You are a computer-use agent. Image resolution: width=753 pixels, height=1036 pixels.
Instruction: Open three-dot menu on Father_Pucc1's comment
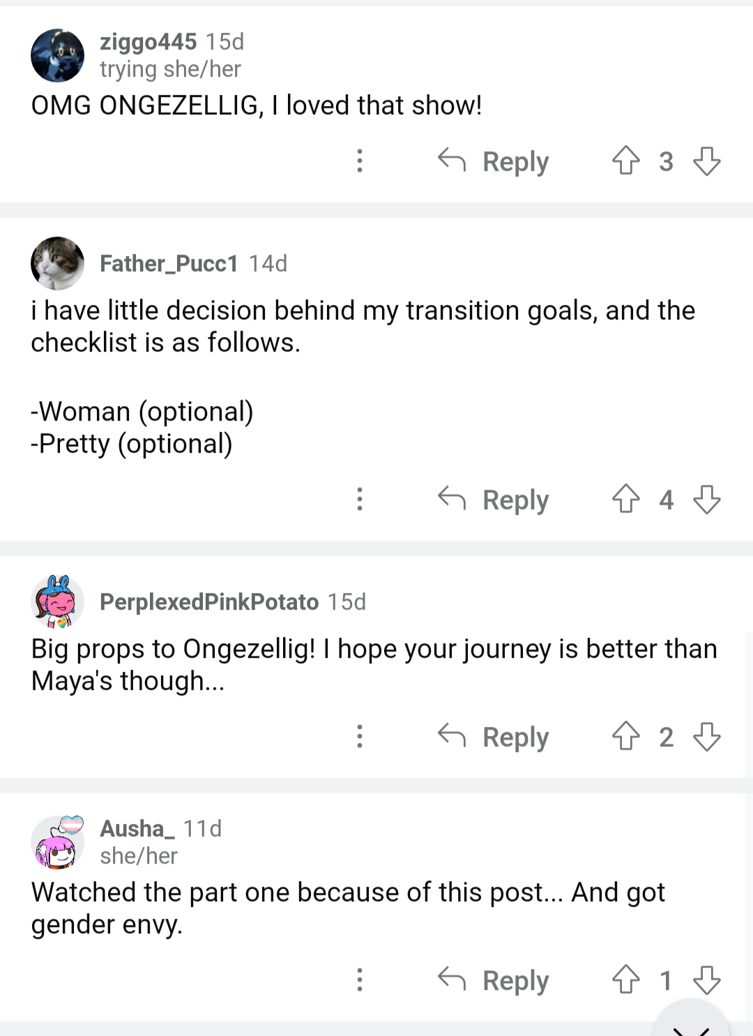pos(360,500)
